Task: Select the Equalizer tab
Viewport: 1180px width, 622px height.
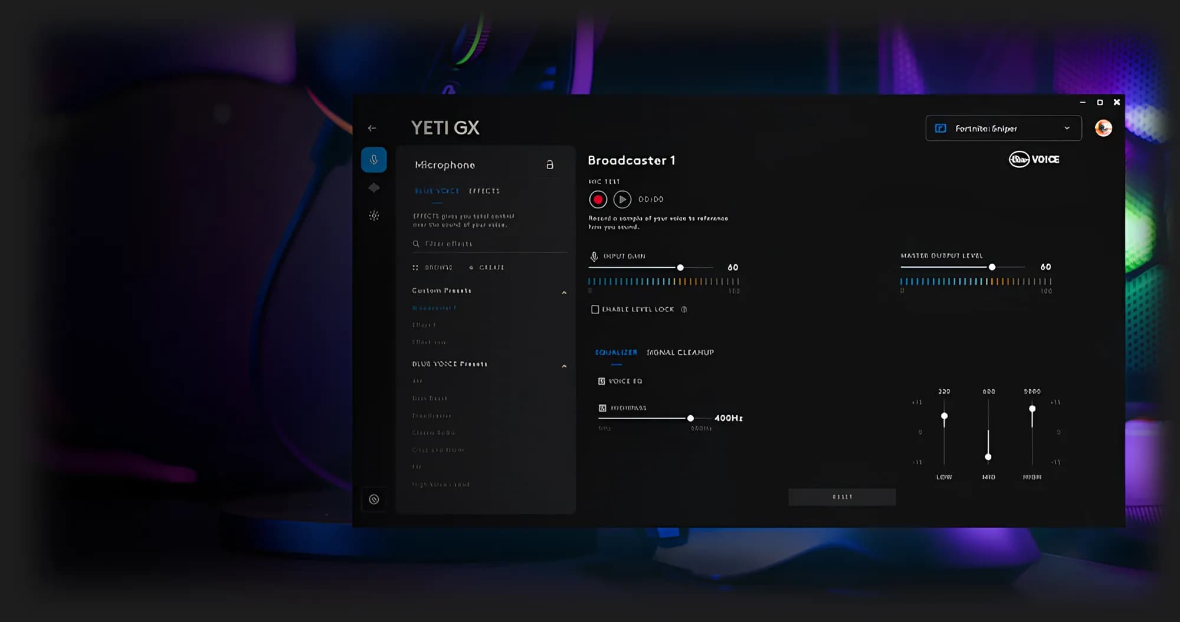Action: (x=616, y=353)
